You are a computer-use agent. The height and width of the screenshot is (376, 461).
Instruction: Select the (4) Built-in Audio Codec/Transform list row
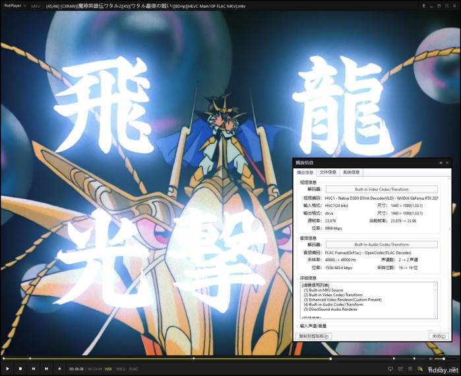point(334,305)
